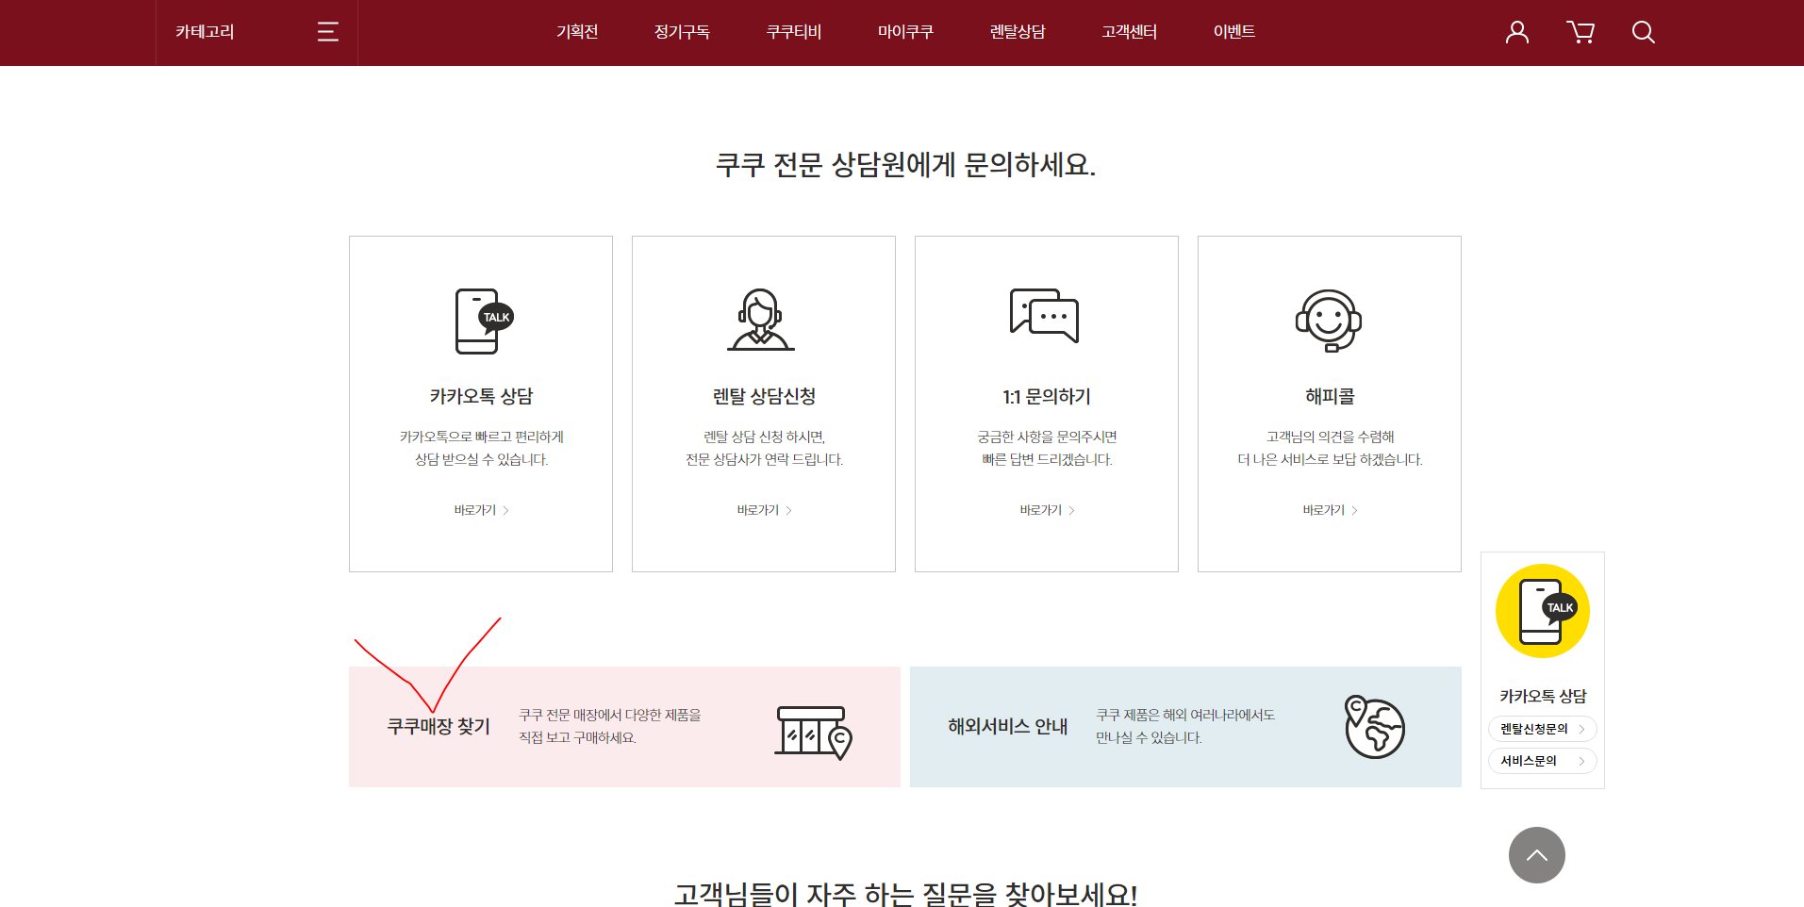Image resolution: width=1804 pixels, height=907 pixels.
Task: Click text 전문 상담사가 연락 드립니다.
Action: [764, 459]
